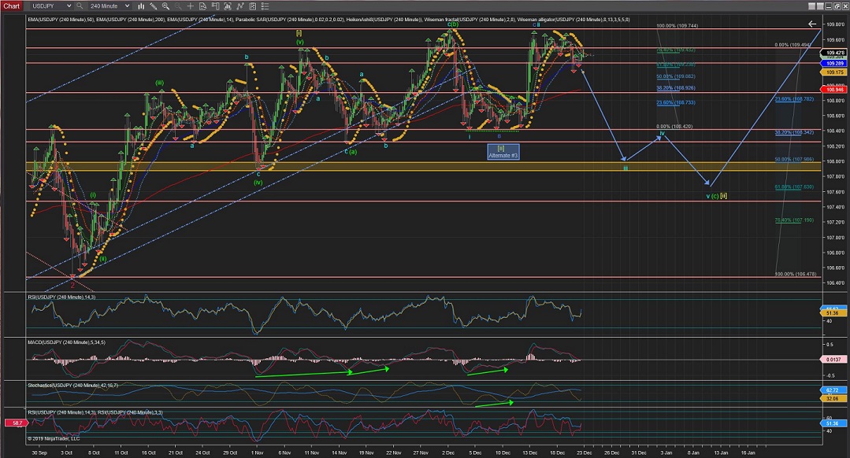Image resolution: width=850 pixels, height=458 pixels.
Task: Click the 106.40 price scale label
Action: [x=835, y=283]
